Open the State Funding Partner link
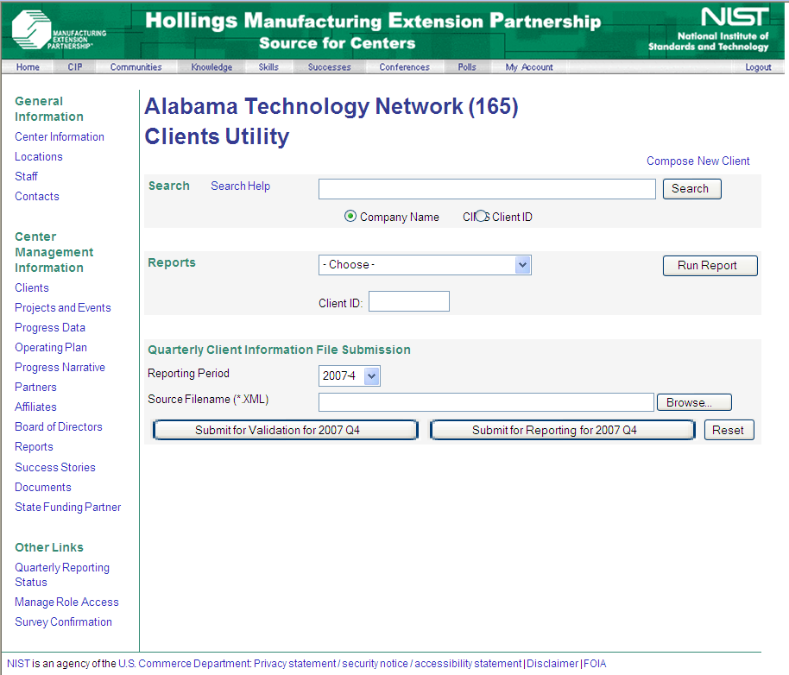Screen dimensions: 789x675 [68, 507]
